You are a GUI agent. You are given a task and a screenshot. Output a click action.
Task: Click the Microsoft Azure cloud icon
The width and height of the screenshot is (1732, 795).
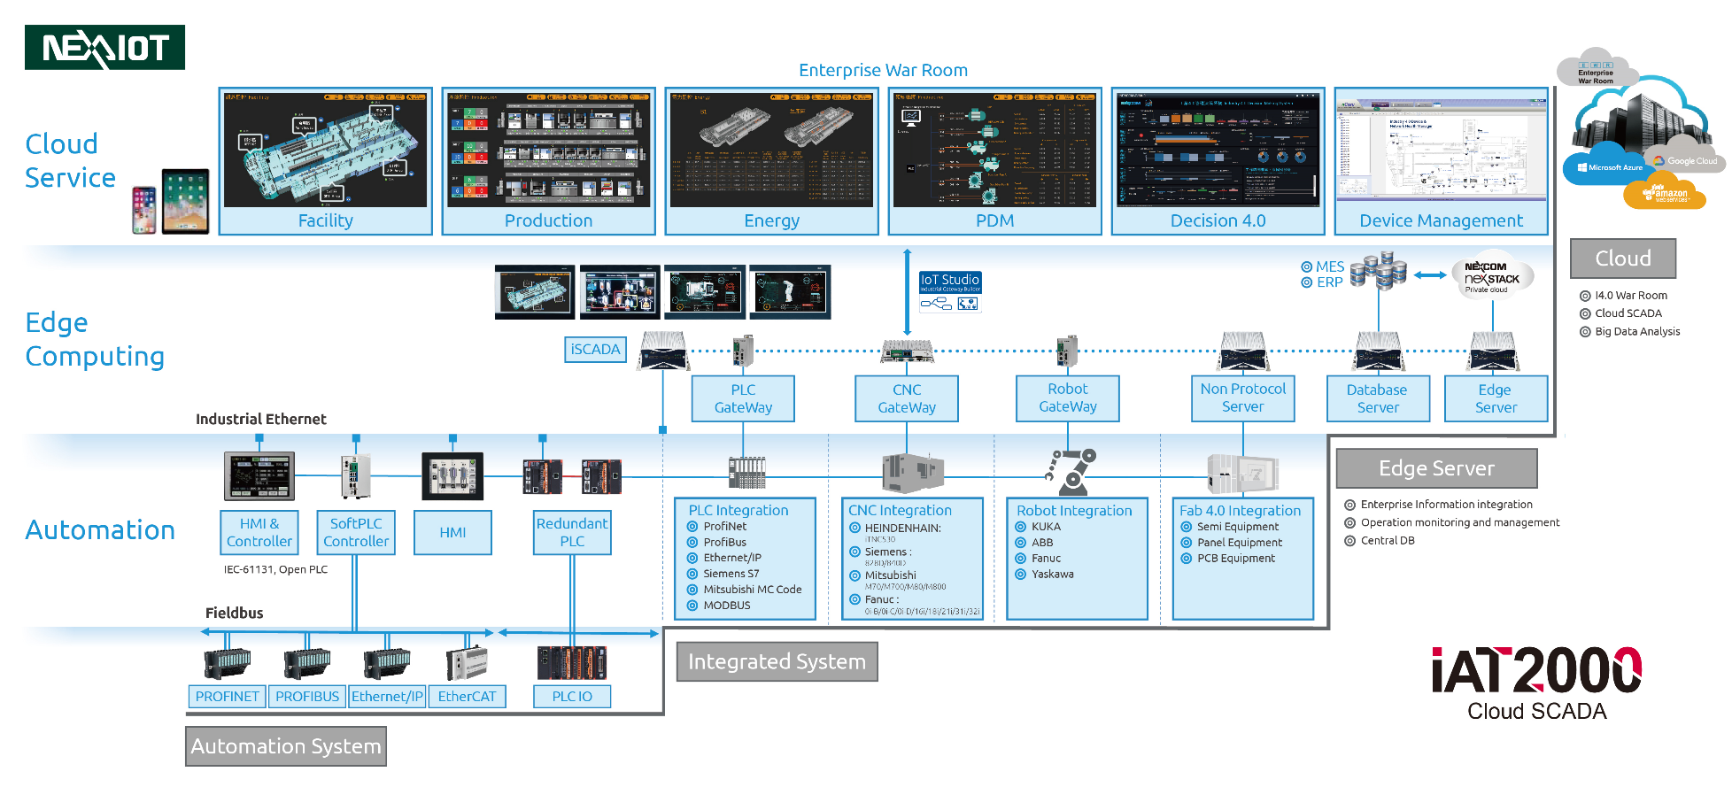[1609, 167]
